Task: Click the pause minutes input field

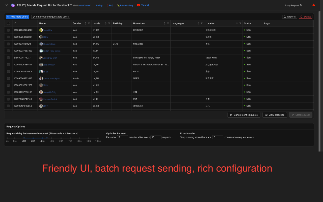Action: (x=123, y=137)
